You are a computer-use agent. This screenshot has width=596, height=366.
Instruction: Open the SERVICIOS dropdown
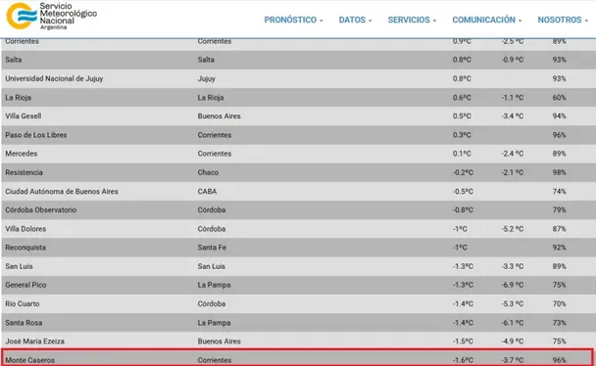click(412, 20)
